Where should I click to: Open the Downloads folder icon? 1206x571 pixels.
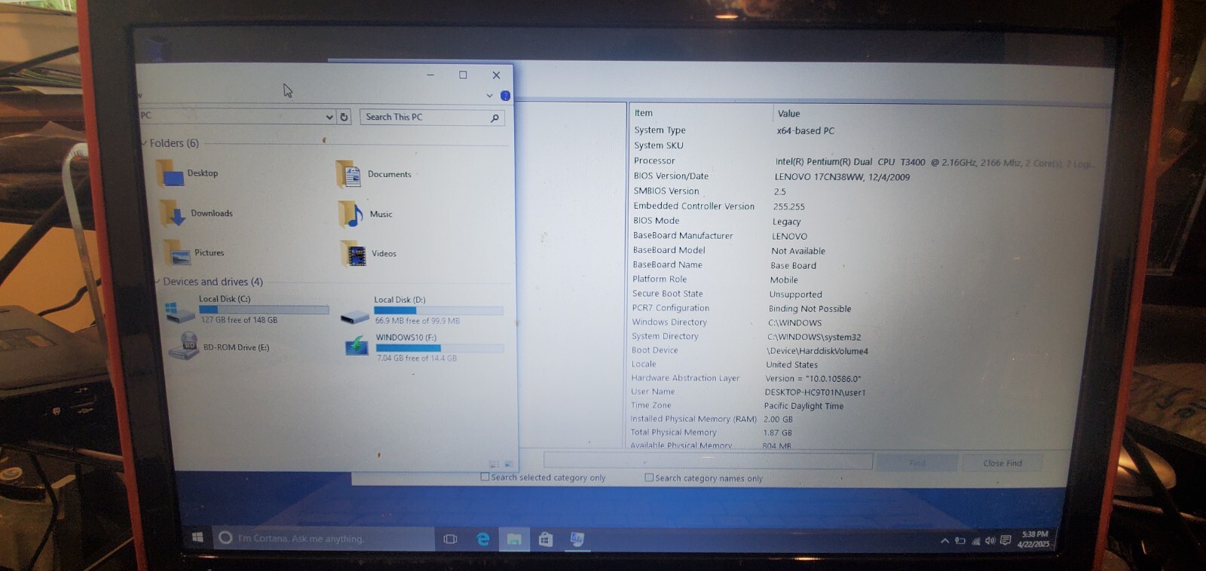pyautogui.click(x=173, y=214)
